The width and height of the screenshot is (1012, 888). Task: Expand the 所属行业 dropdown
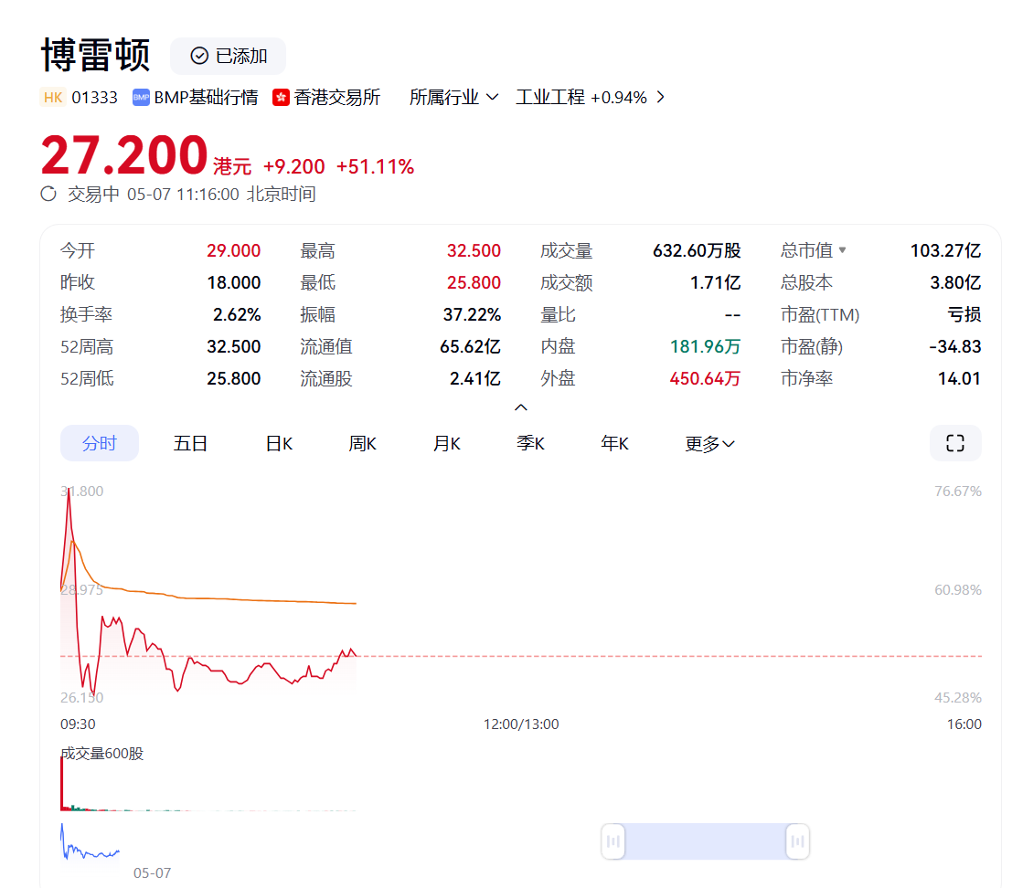(x=453, y=98)
